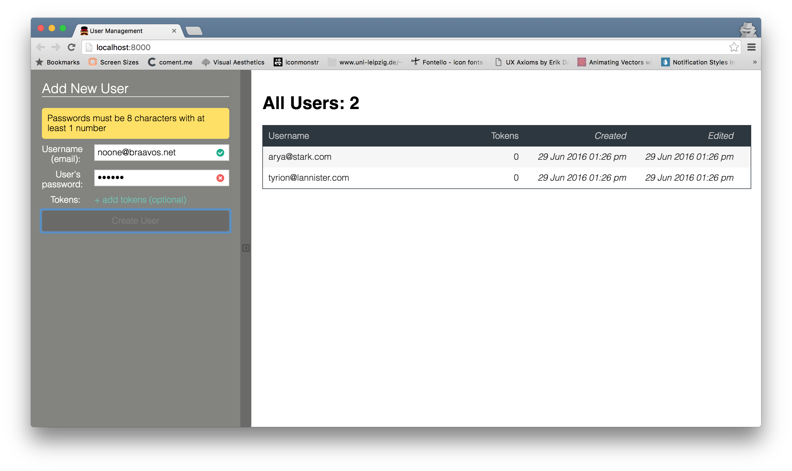Close the User Management tab

[174, 31]
